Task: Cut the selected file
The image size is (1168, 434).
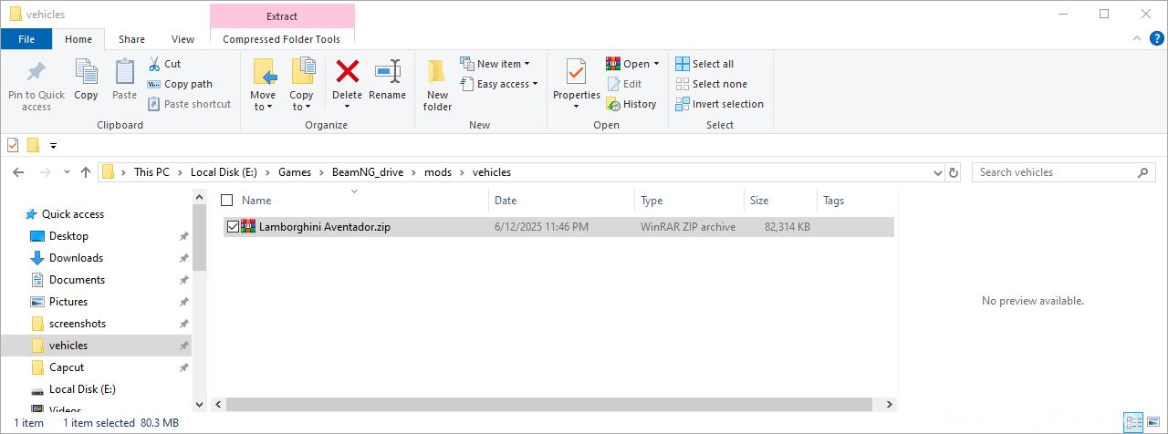Action: click(x=164, y=64)
